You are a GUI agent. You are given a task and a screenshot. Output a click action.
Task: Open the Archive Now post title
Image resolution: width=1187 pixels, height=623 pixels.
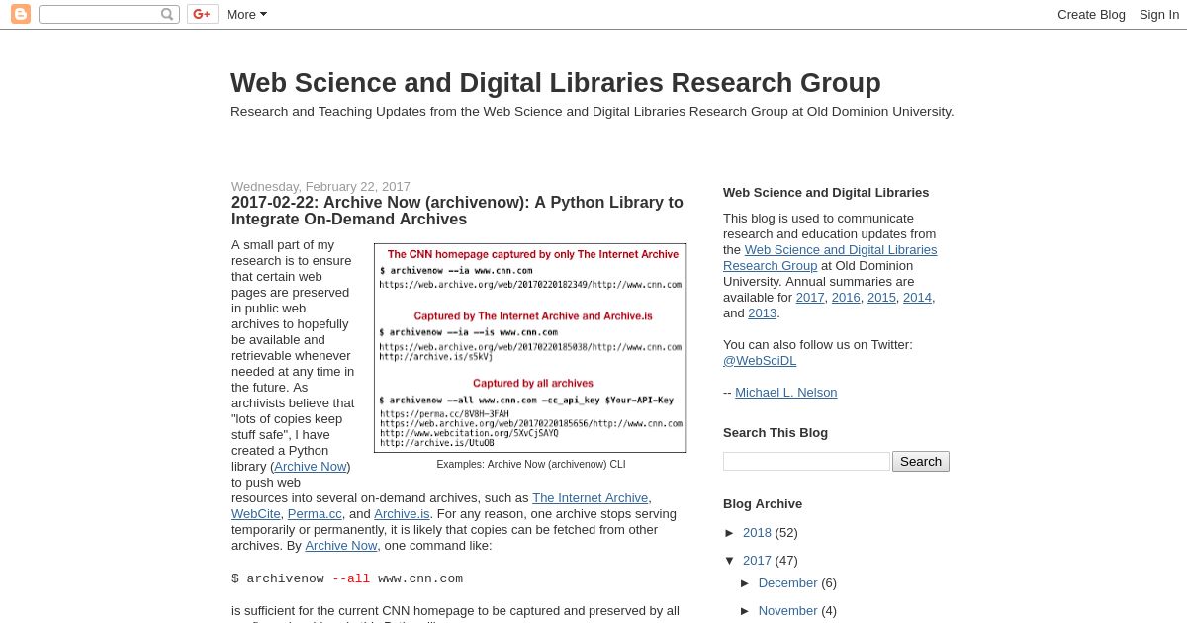[457, 211]
